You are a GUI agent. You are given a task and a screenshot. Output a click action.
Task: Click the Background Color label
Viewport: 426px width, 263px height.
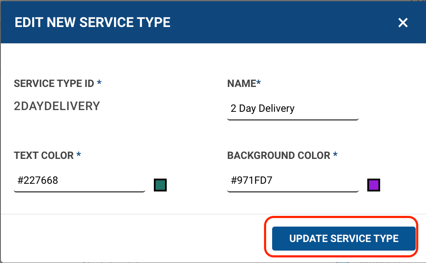point(279,155)
